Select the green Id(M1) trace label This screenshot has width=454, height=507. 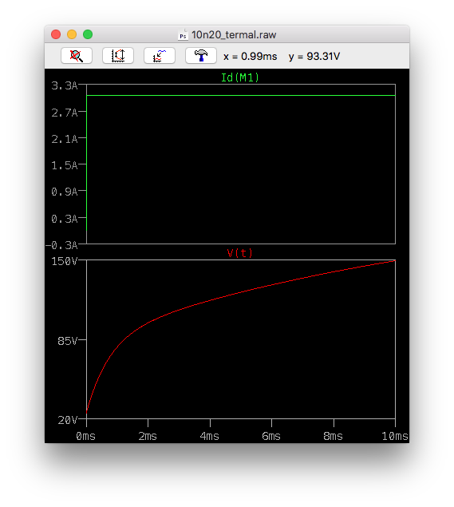(239, 77)
